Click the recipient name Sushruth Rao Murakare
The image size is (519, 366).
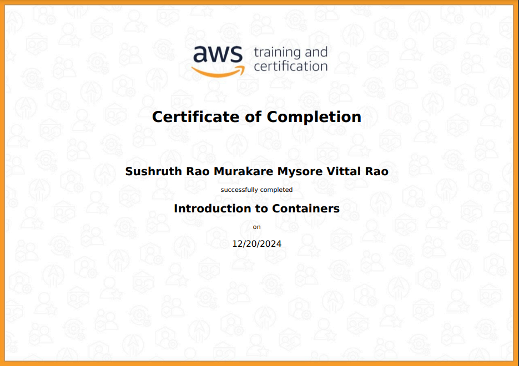[x=257, y=171]
